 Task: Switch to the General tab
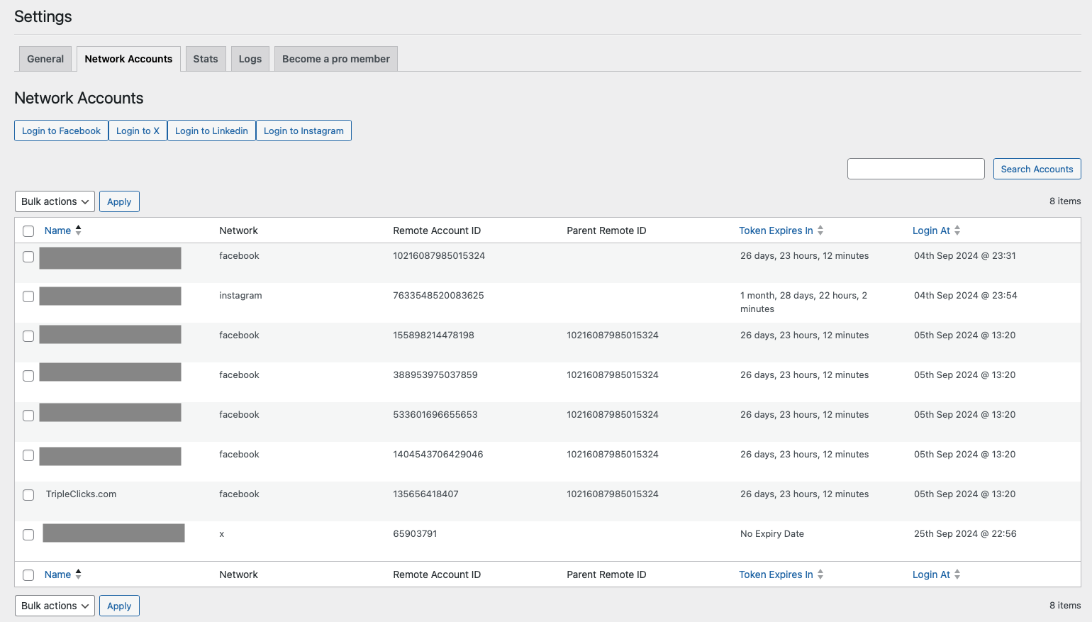pos(45,59)
